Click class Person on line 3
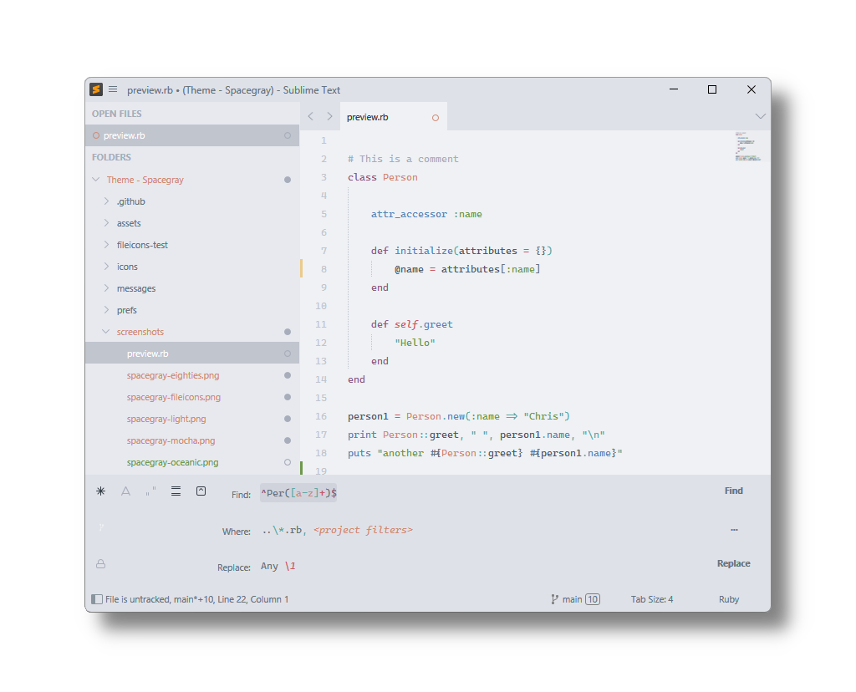The width and height of the screenshot is (856, 692). pyautogui.click(x=383, y=177)
